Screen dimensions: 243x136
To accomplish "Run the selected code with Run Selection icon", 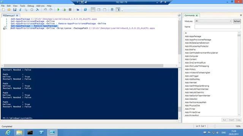I will point(64,10).
